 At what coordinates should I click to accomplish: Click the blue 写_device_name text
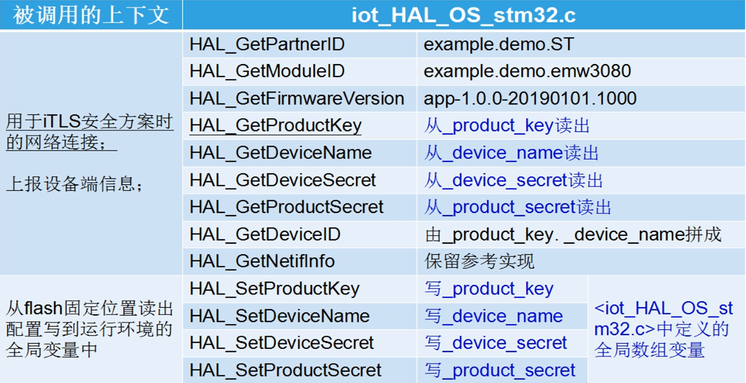pos(494,316)
